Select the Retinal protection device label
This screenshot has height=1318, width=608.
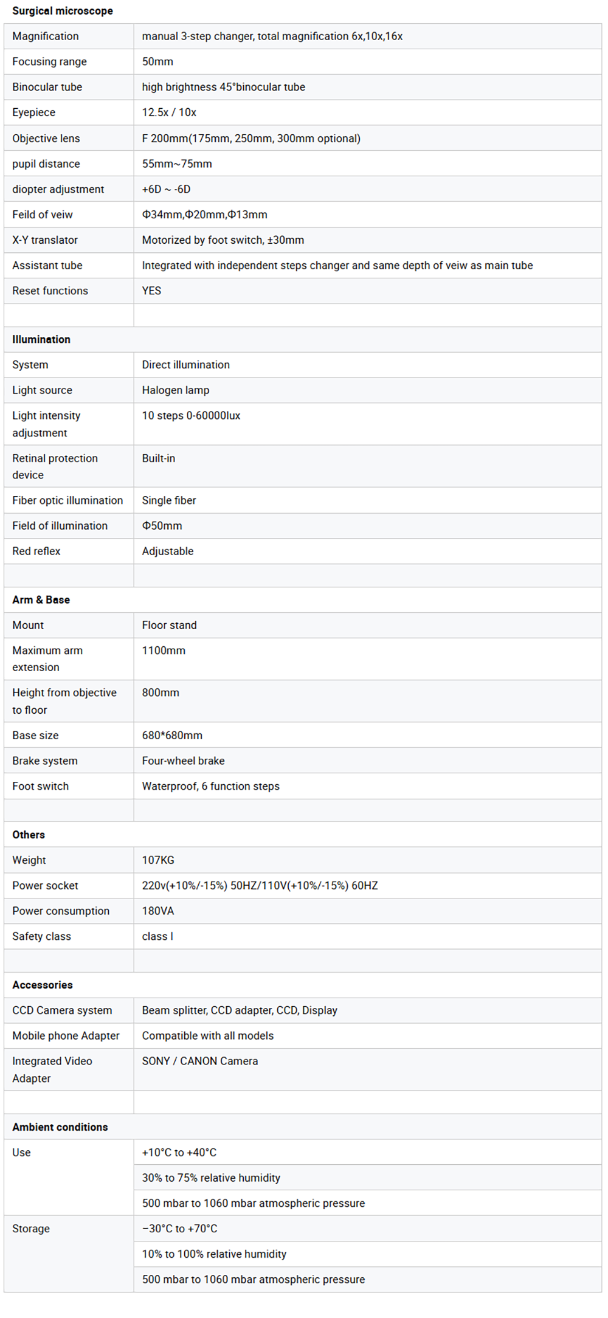coord(55,467)
